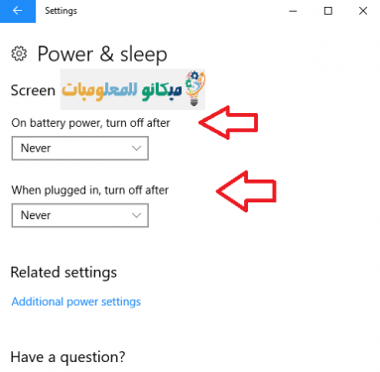Screen dimensions: 380x372
Task: Click the "When plugged in, turn off after" label
Action: (x=90, y=190)
